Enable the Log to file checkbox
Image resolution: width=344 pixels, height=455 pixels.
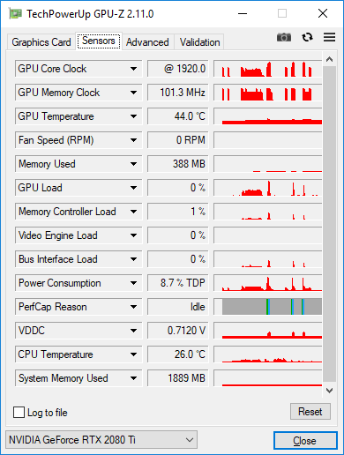pyautogui.click(x=19, y=412)
